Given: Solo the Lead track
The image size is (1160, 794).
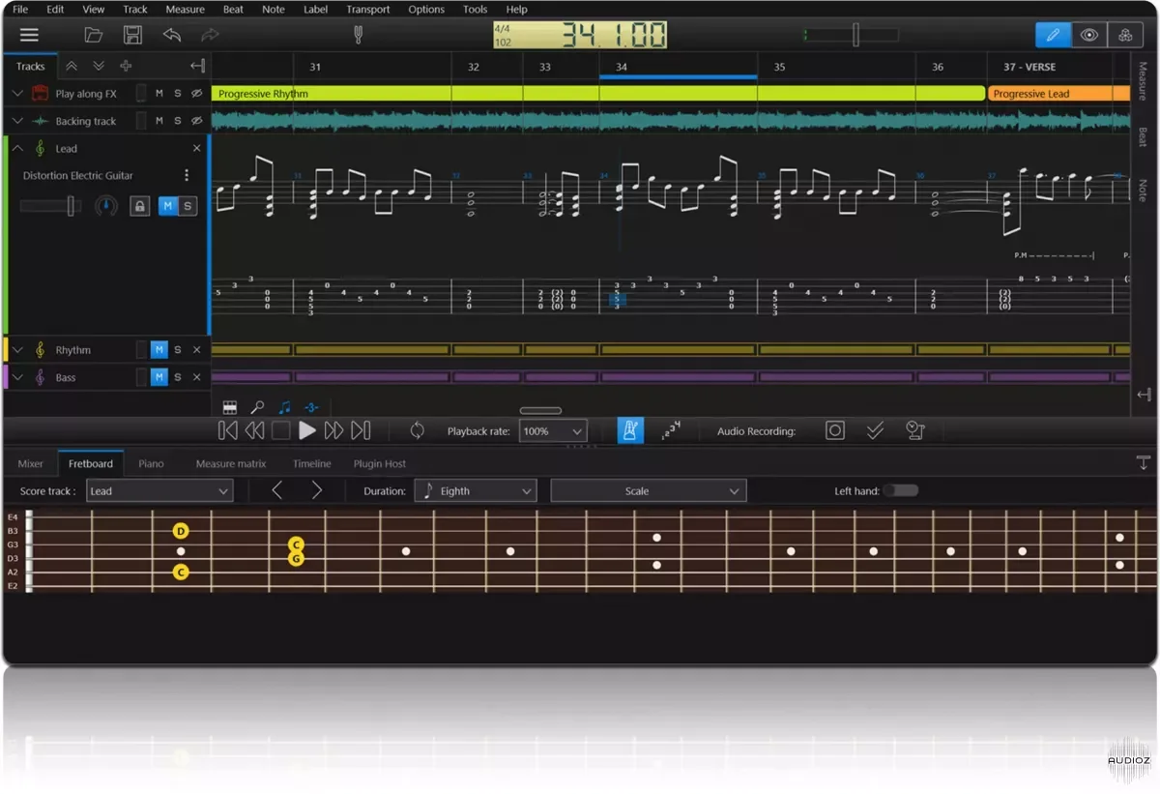Looking at the screenshot, I should 188,206.
